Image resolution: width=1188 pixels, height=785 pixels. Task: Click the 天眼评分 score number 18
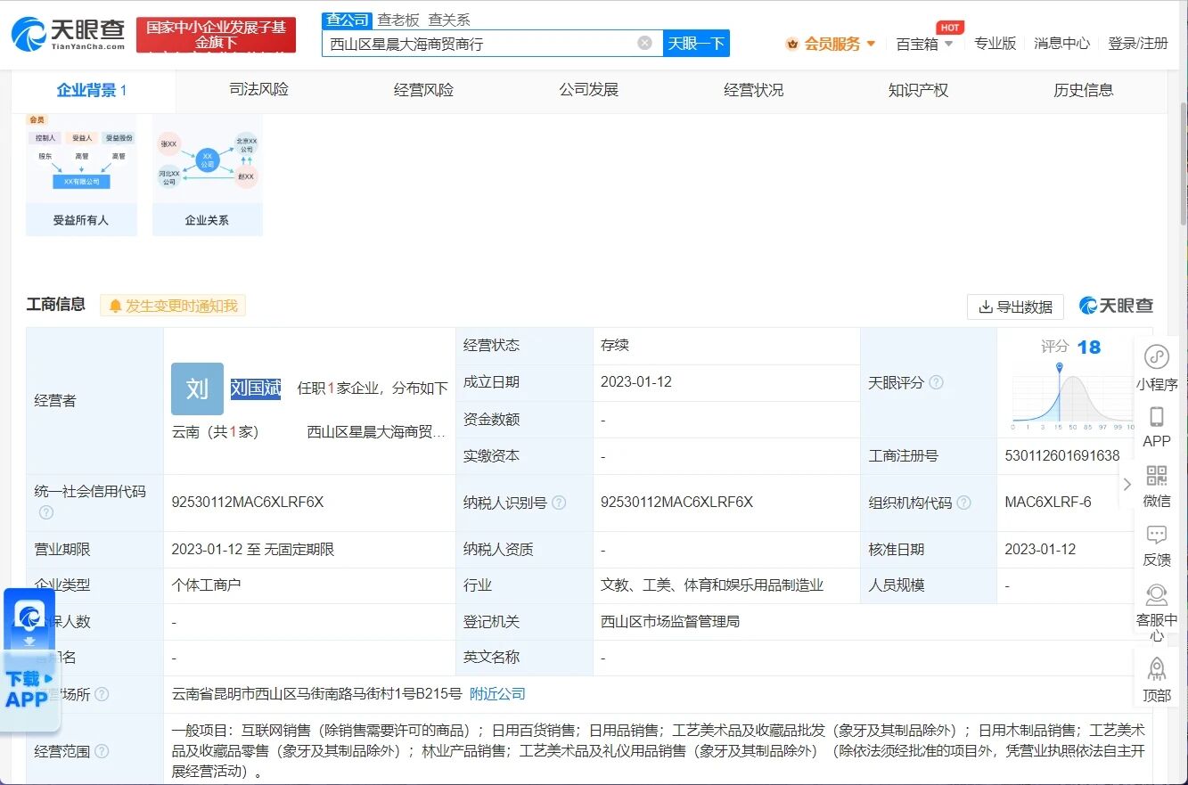[1089, 347]
